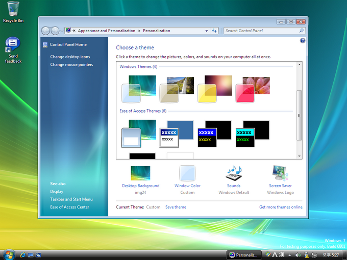Open Control Panel Home link

pyautogui.click(x=68, y=44)
